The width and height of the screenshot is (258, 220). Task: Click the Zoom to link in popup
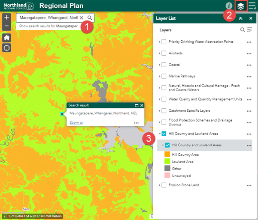tap(76, 122)
